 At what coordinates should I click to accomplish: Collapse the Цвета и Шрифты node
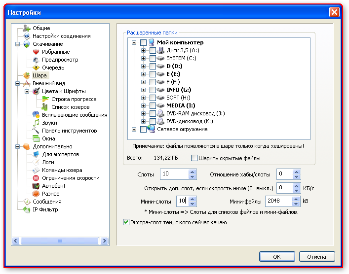pyautogui.click(x=27, y=91)
